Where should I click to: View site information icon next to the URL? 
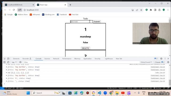pos(25,10)
